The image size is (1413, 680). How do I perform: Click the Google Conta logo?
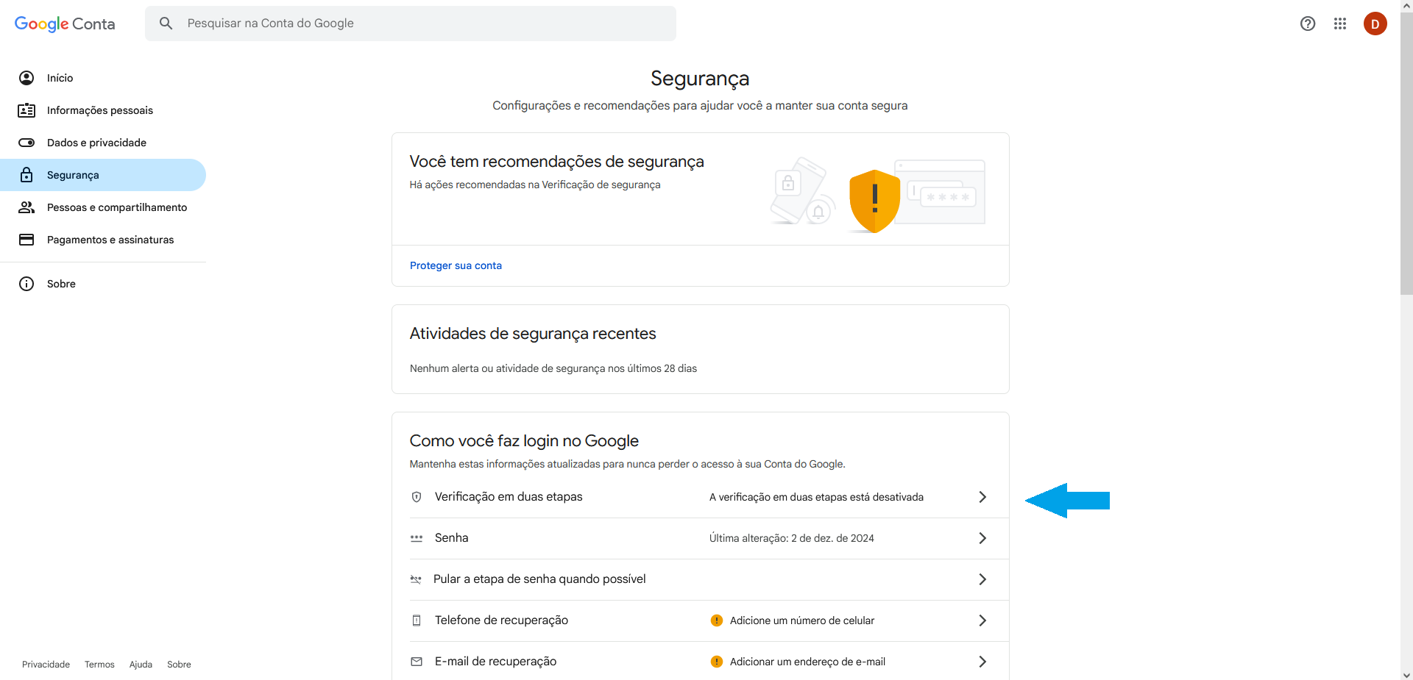[x=64, y=24]
